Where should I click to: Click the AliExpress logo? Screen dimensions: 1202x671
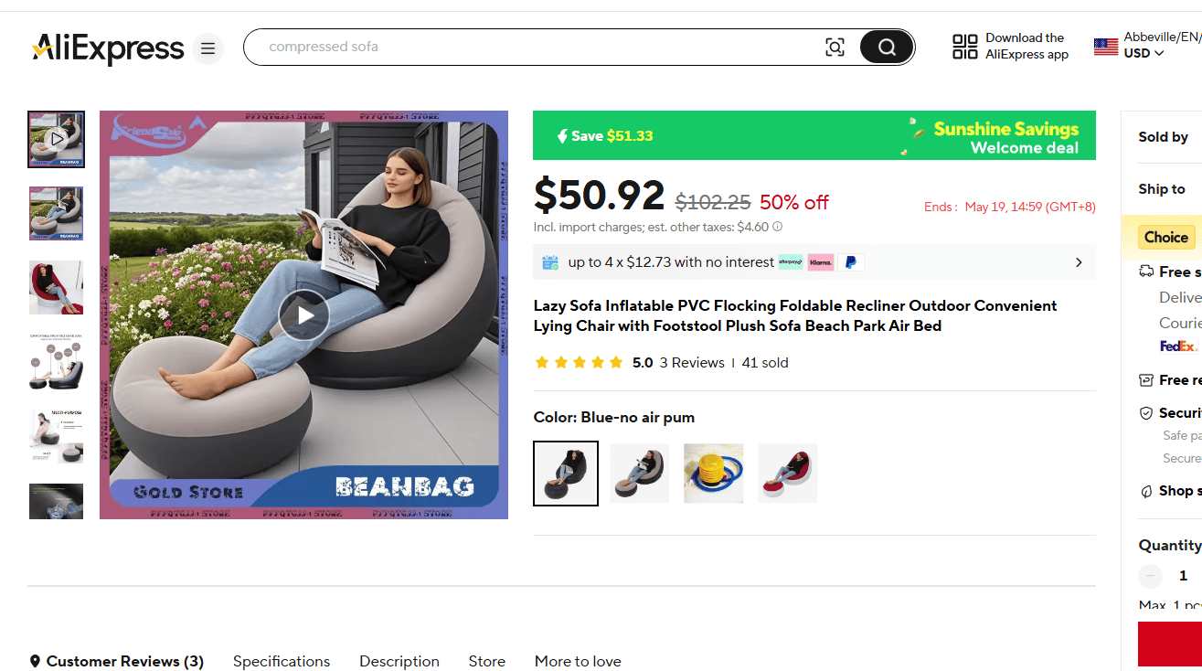pos(108,48)
